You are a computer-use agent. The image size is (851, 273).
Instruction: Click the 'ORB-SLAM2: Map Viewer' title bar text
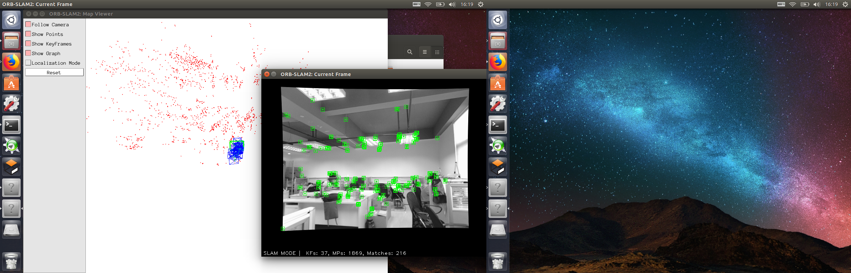(x=81, y=14)
